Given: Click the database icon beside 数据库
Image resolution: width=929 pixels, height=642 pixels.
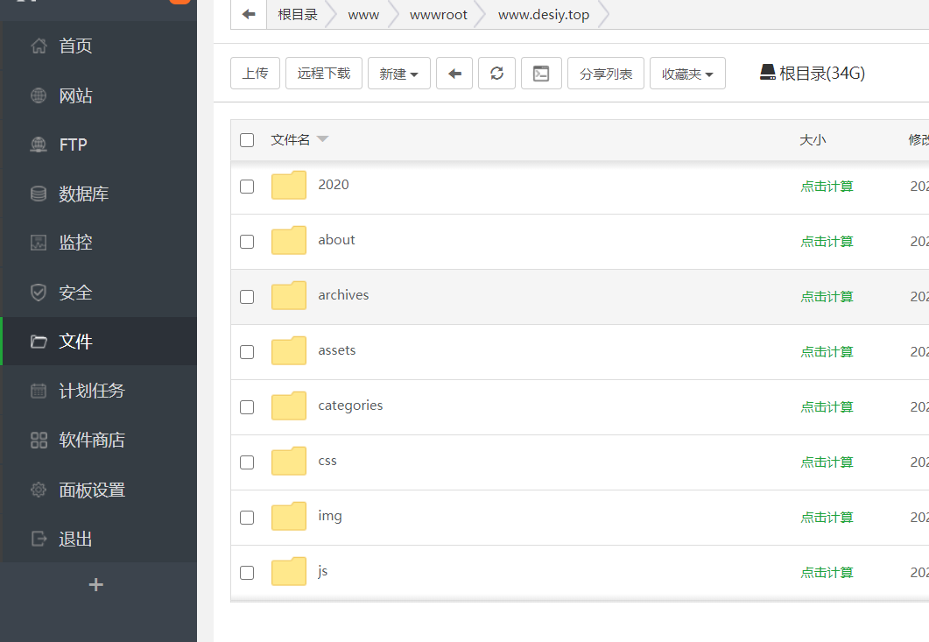Looking at the screenshot, I should pos(39,194).
